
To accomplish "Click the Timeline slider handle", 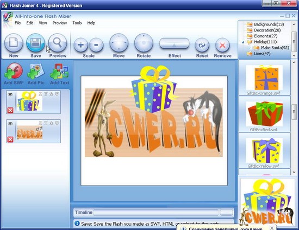I will click(x=226, y=212).
